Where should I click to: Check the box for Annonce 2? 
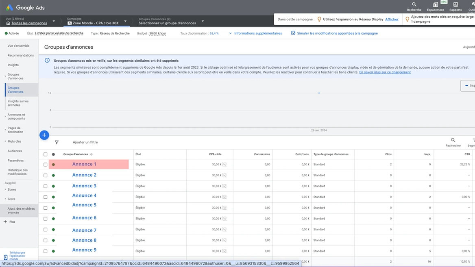(46, 175)
